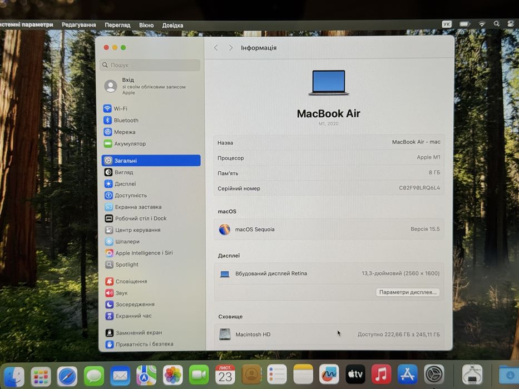The height and width of the screenshot is (389, 519).
Task: Open Maps from the Dock
Action: tap(146, 376)
